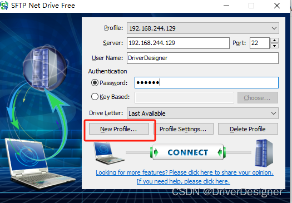Focus the Port number field
Viewport: 292px width, 203px height.
tap(260, 43)
